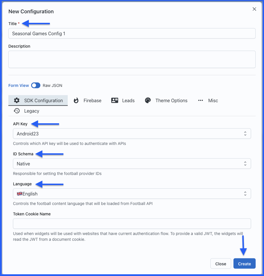This screenshot has width=264, height=276.
Task: Focus the Token Cookie Name field
Action: [132, 224]
